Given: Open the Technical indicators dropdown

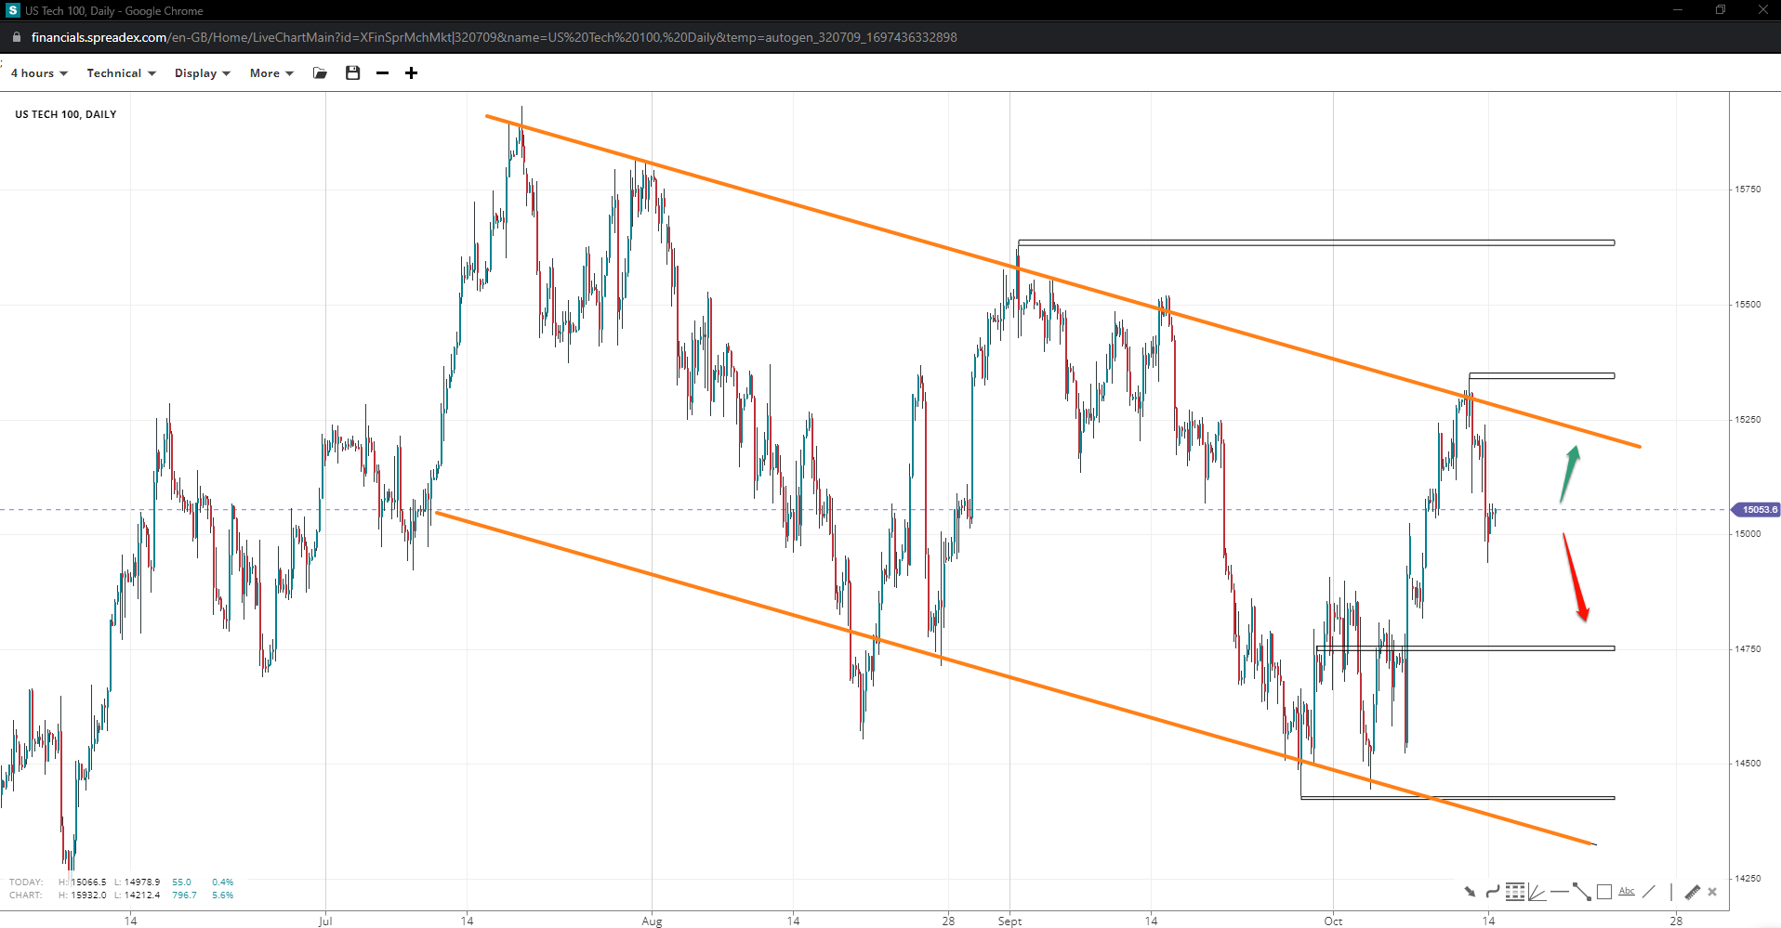Looking at the screenshot, I should coord(121,73).
